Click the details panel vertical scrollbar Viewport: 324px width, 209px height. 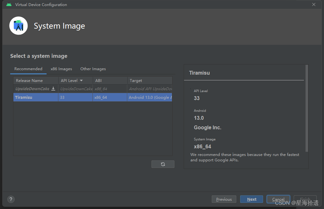click(307, 108)
